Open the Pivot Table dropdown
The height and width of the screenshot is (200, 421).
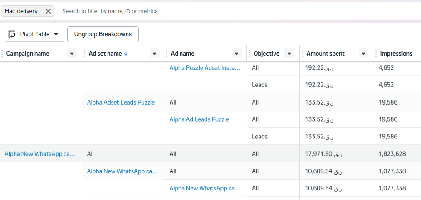pos(56,34)
